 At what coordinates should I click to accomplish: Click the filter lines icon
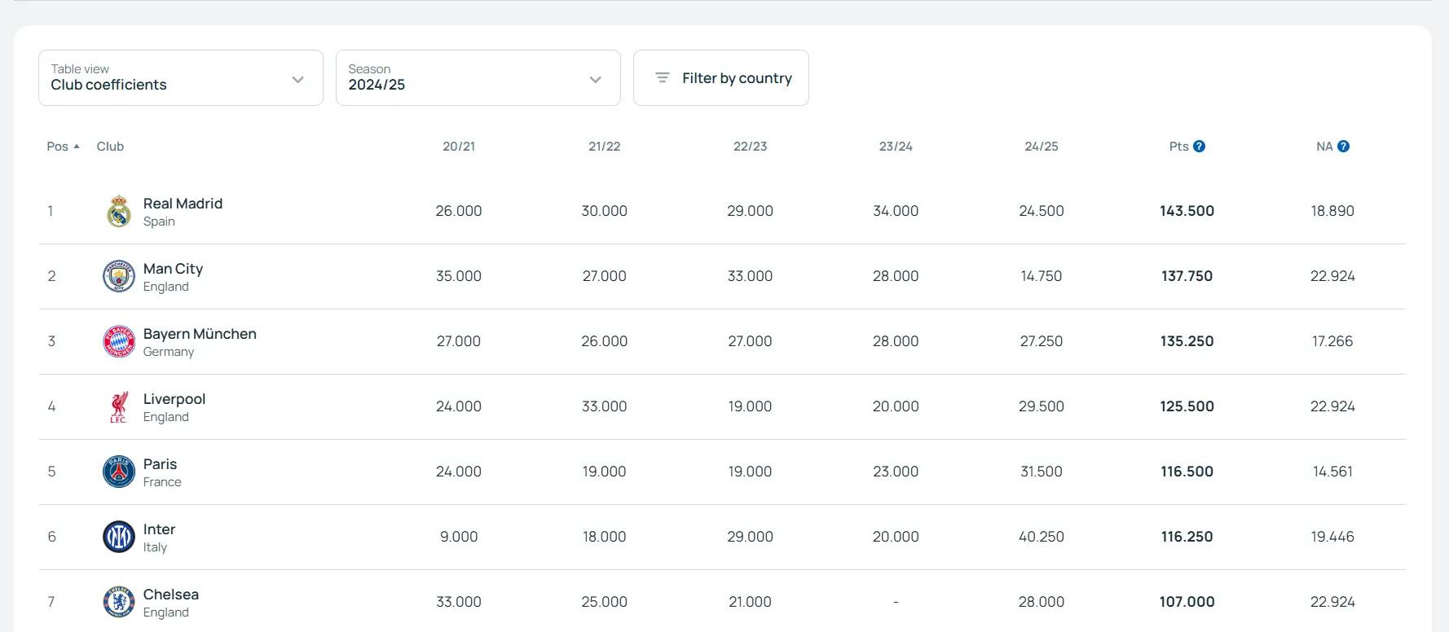click(663, 77)
